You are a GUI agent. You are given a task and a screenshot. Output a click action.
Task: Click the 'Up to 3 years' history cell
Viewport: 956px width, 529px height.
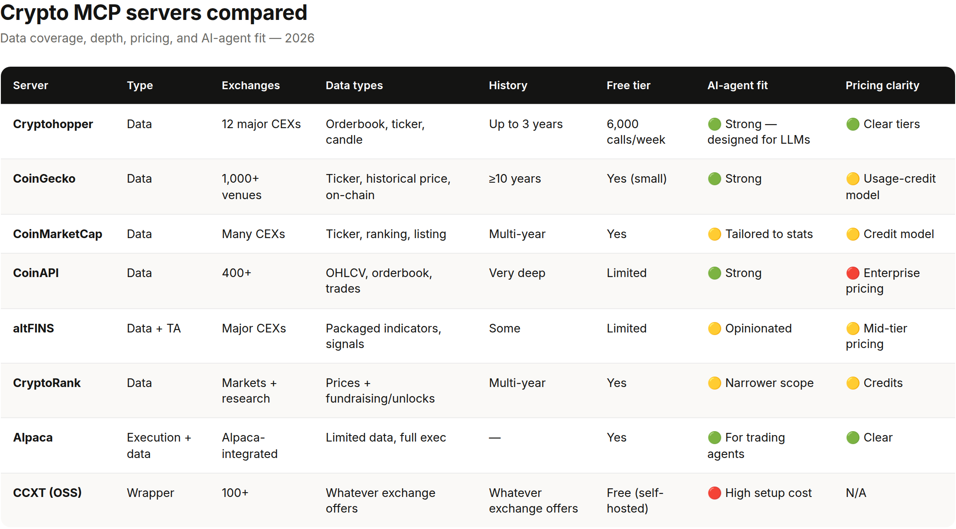(526, 124)
